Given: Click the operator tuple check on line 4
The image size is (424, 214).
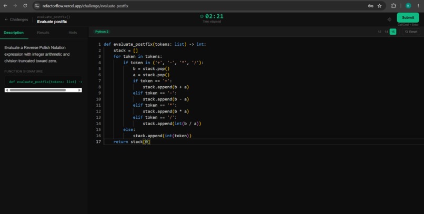Looking at the screenshot, I should tap(163, 63).
